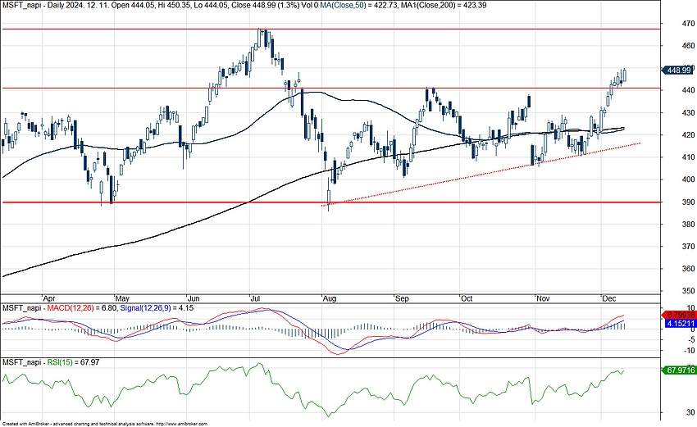Select the May month label on time axis
The height and width of the screenshot is (427, 697).
pyautogui.click(x=122, y=298)
